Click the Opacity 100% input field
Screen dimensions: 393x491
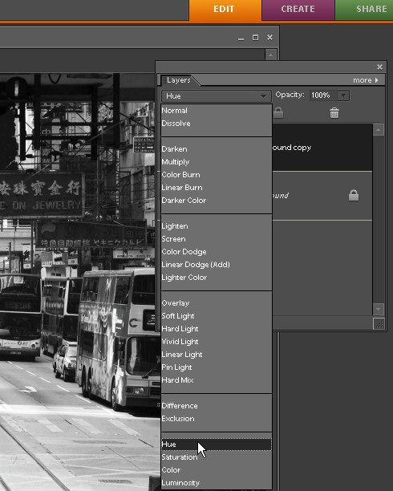click(x=323, y=95)
